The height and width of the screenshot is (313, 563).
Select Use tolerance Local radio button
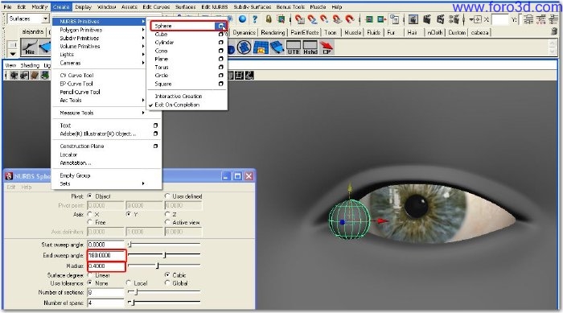pos(129,283)
